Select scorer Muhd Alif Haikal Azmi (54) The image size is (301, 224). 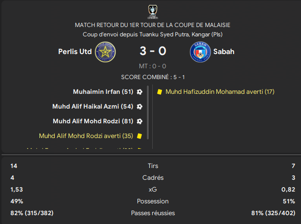93,107
